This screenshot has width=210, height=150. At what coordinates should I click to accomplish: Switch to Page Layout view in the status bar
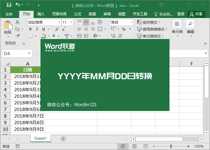[134, 146]
